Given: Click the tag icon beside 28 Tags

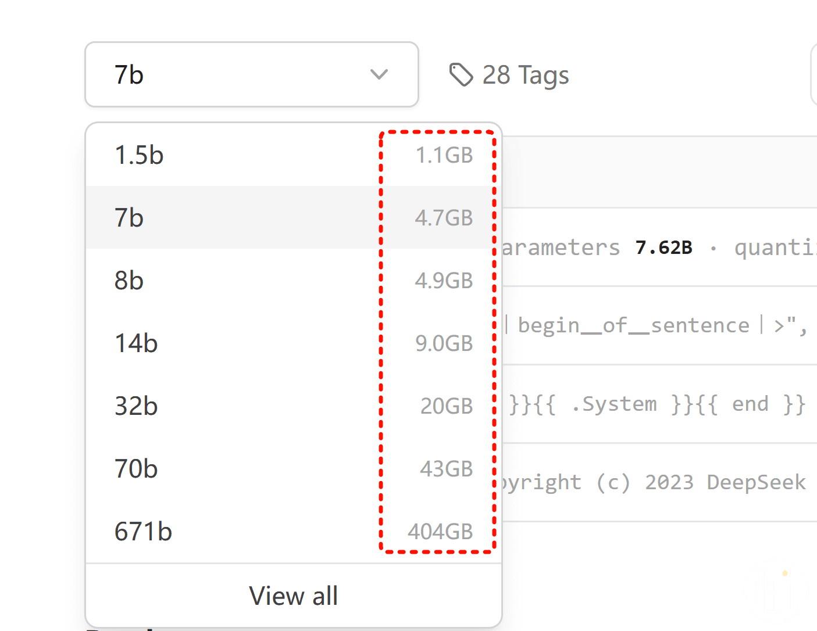Looking at the screenshot, I should point(461,74).
